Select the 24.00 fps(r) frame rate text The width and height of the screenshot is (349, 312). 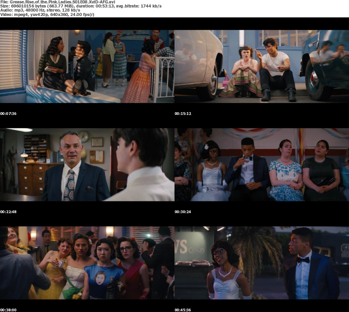[83, 15]
